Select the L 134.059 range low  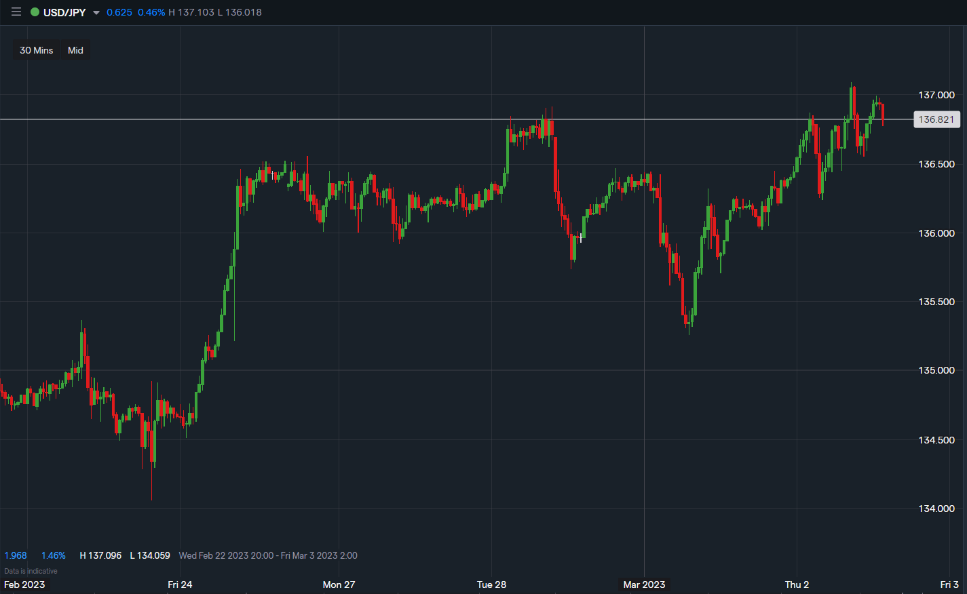coord(150,555)
